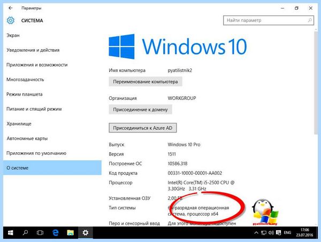Open the network status tray icon
This screenshot has height=242, width=321.
click(264, 232)
